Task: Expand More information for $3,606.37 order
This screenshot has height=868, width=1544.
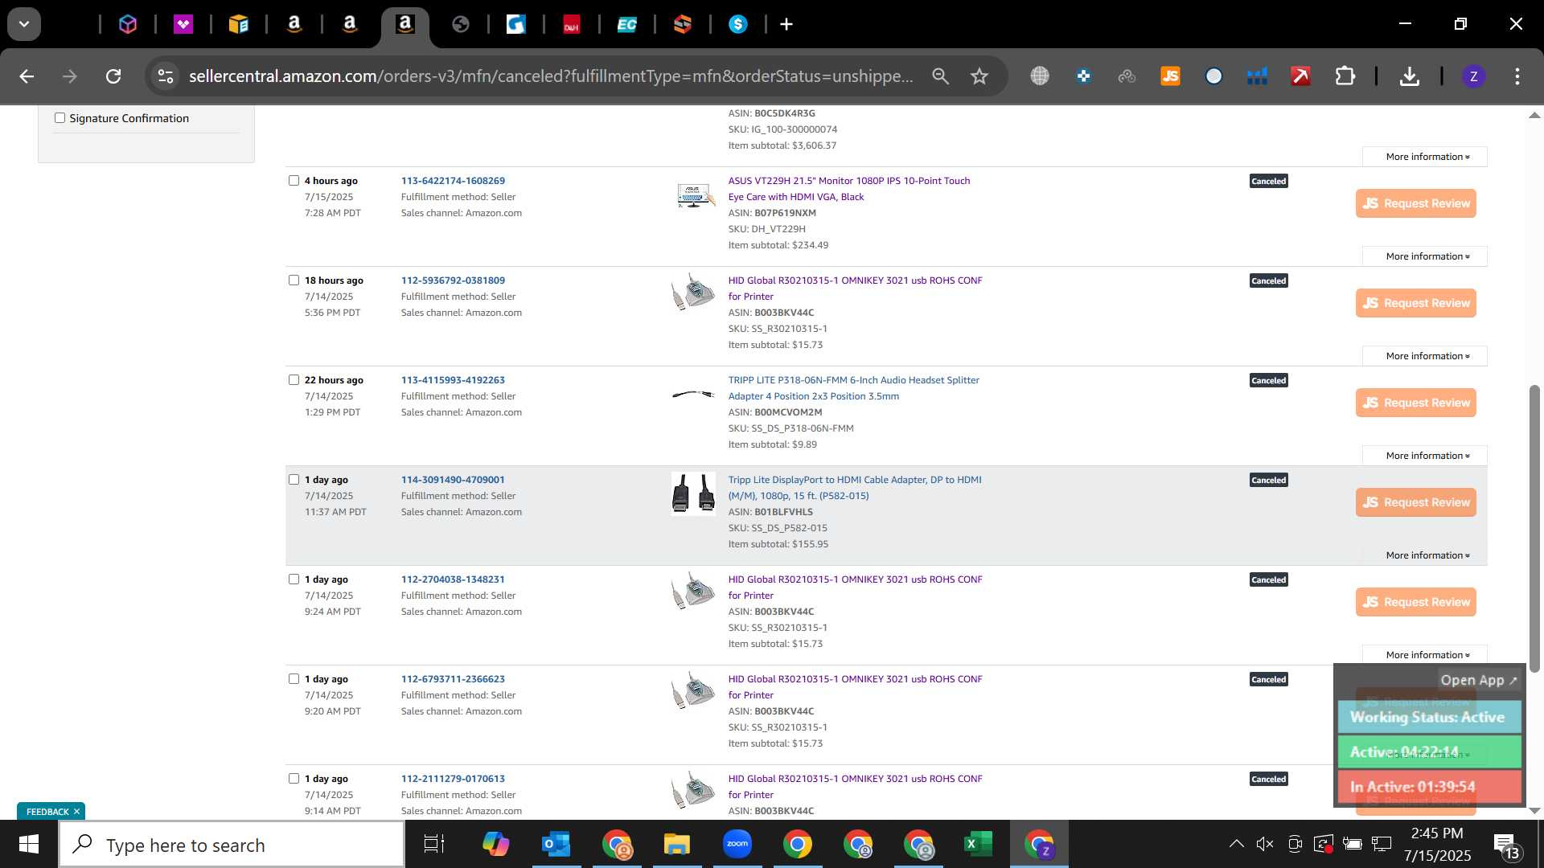Action: [x=1427, y=157]
